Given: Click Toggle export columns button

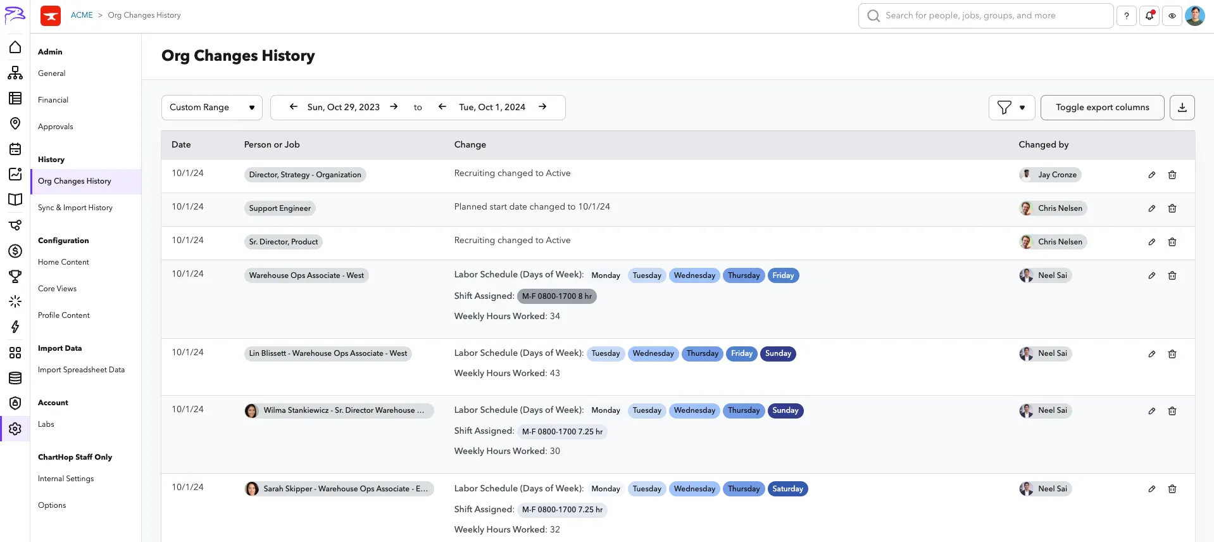Looking at the screenshot, I should click(x=1103, y=108).
